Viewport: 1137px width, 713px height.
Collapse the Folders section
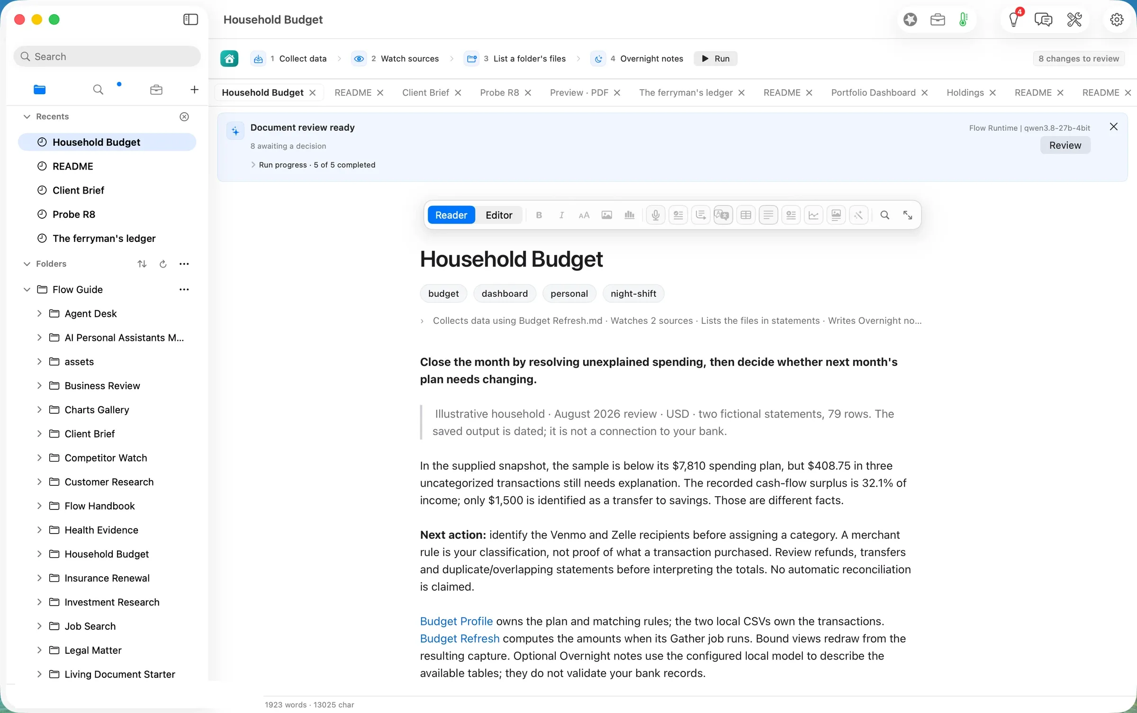pos(27,264)
